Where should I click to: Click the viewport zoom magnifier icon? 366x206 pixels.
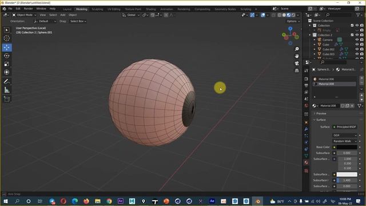(x=297, y=49)
